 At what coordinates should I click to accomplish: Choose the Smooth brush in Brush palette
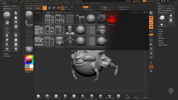coord(16,49)
